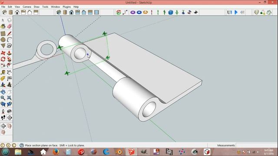Open the Plugins menu
278x156 pixels.
66,7
